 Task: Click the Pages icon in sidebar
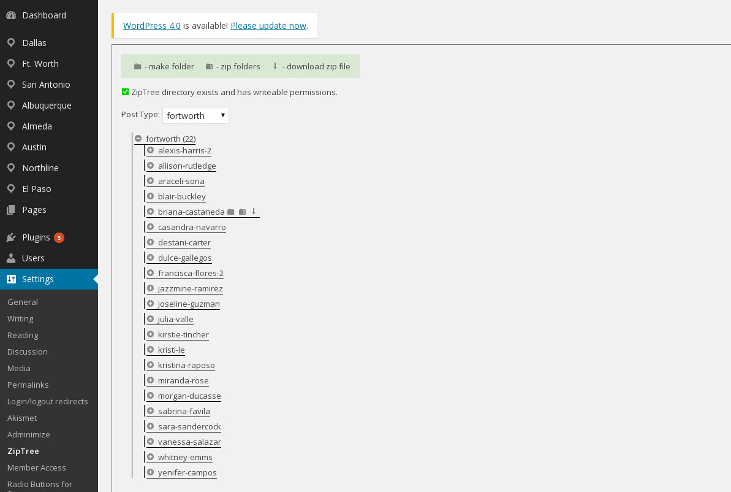click(10, 210)
